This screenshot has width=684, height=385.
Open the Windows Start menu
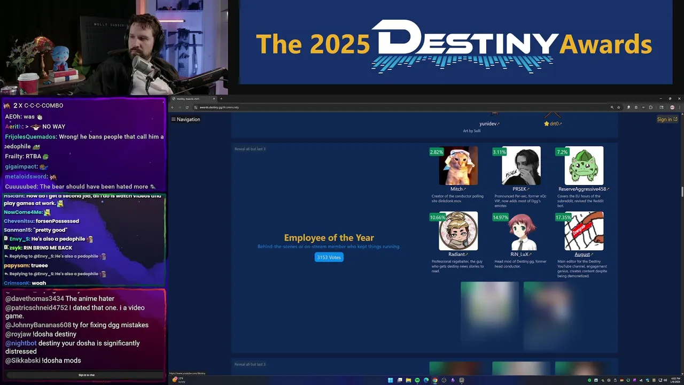(391, 380)
